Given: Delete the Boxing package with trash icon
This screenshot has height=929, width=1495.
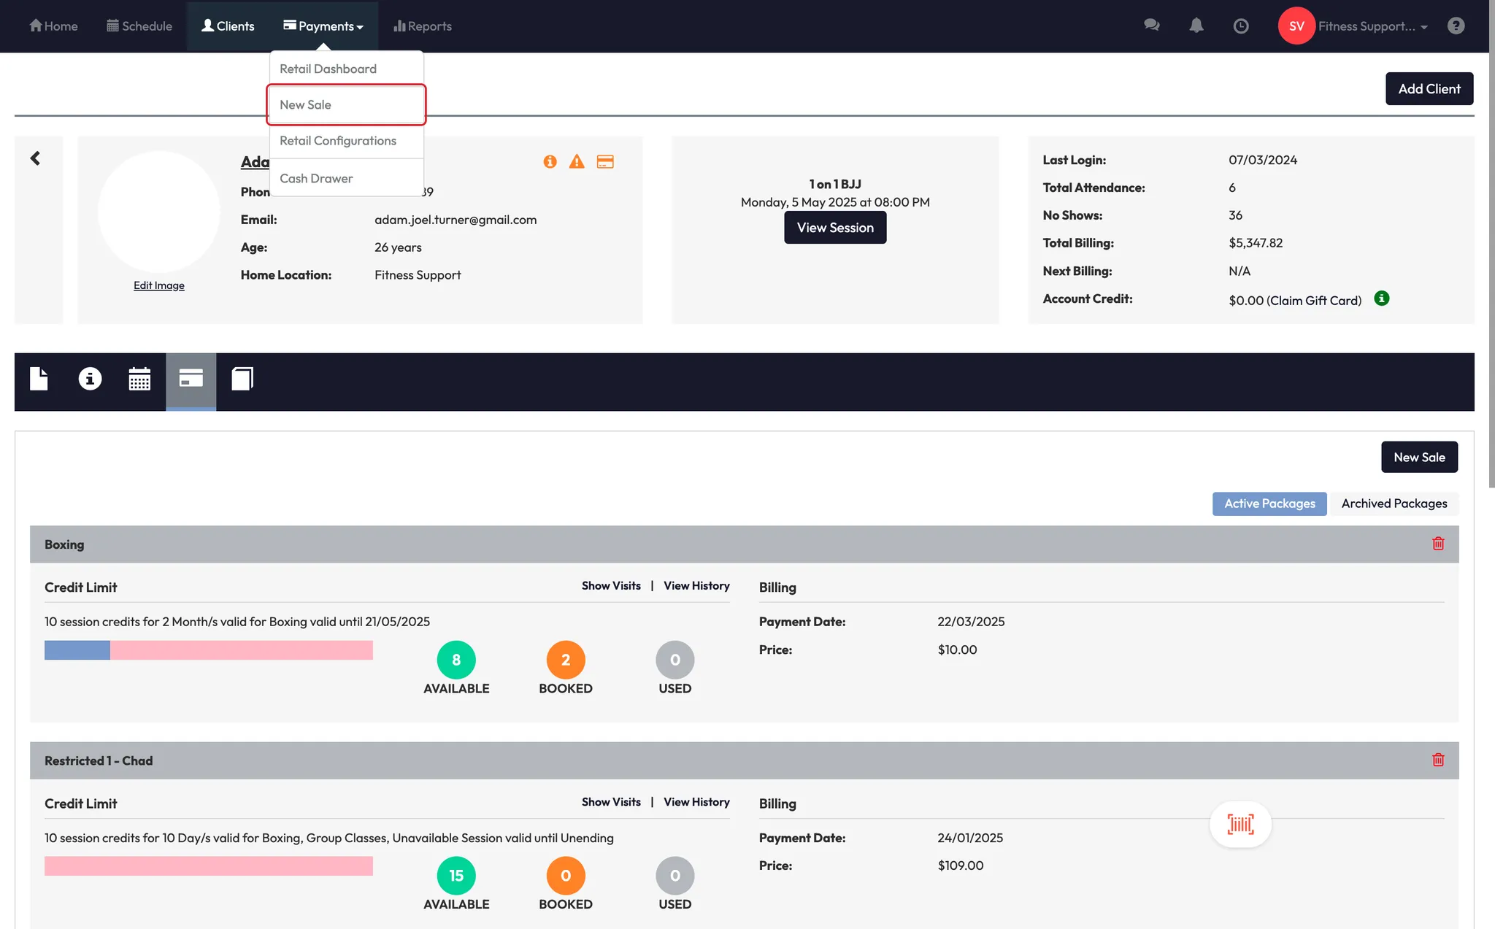Looking at the screenshot, I should pyautogui.click(x=1438, y=544).
